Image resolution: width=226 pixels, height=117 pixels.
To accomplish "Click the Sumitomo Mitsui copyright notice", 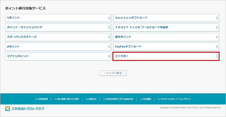I will click(190, 108).
